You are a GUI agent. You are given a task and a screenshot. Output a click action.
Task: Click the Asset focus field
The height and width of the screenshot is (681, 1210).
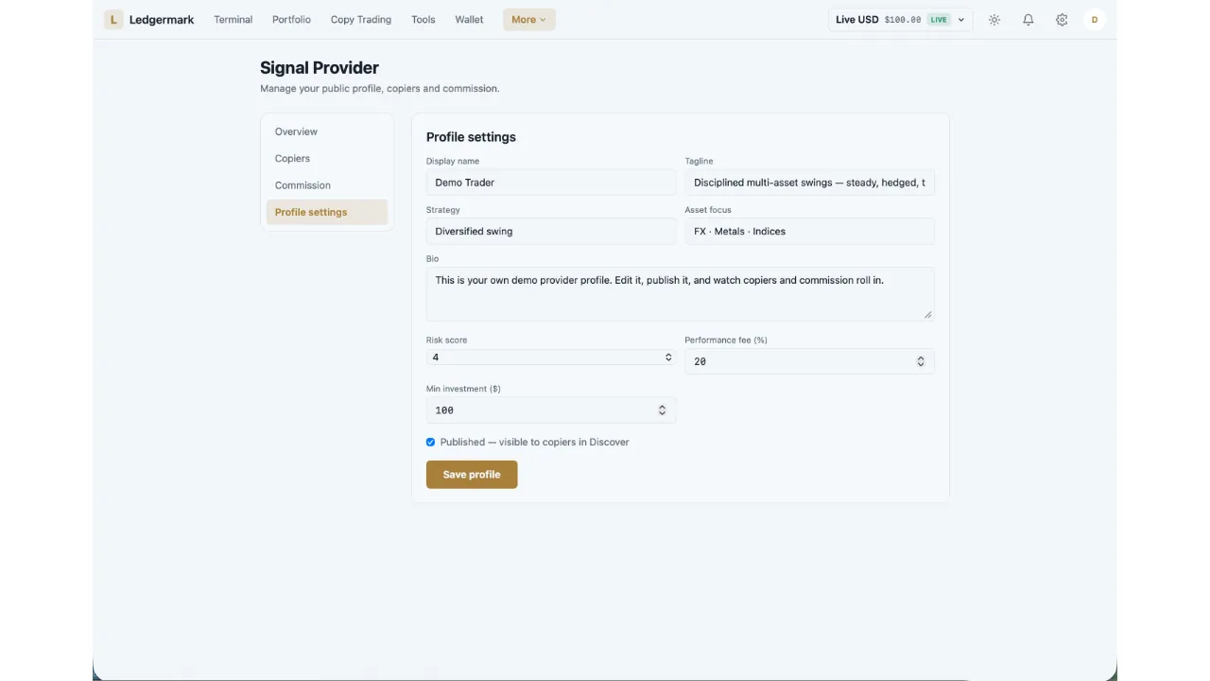tap(809, 231)
